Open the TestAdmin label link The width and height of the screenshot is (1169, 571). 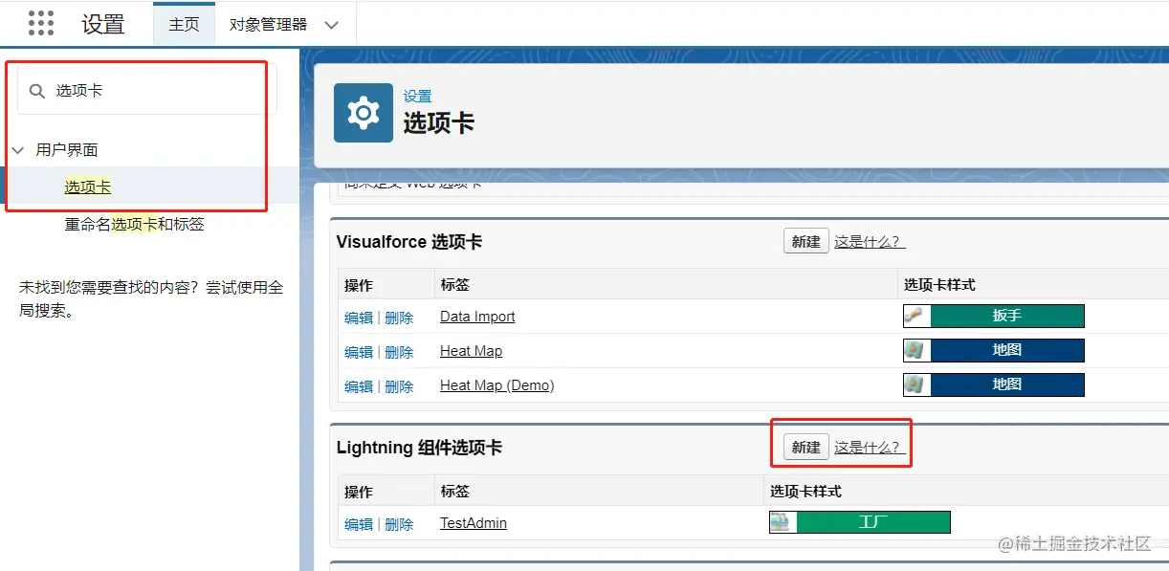474,523
